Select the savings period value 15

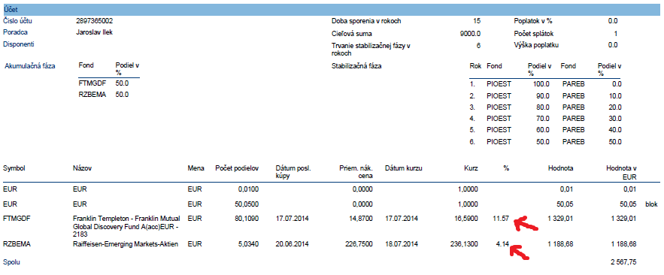coord(477,21)
